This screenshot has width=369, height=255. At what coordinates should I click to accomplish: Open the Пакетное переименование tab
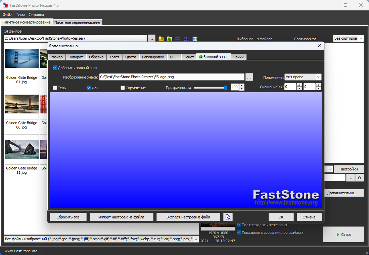(77, 22)
